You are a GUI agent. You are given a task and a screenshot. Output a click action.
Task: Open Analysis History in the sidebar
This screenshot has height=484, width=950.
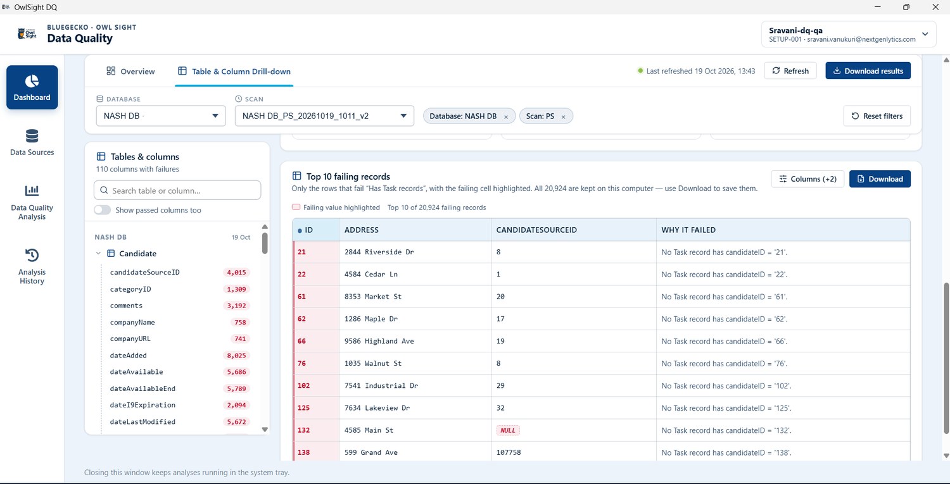pyautogui.click(x=32, y=266)
